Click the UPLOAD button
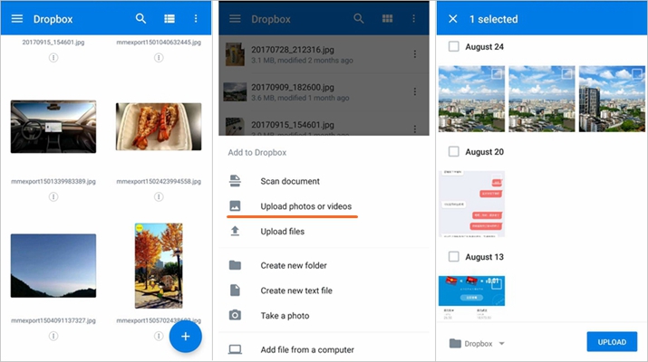The width and height of the screenshot is (648, 362). pos(612,342)
